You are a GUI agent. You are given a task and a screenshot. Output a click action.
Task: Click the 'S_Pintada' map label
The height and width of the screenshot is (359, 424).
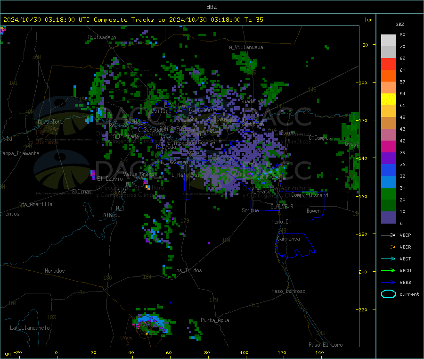[x=126, y=136]
